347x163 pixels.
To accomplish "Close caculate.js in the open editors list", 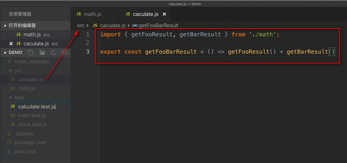I will click(11, 44).
